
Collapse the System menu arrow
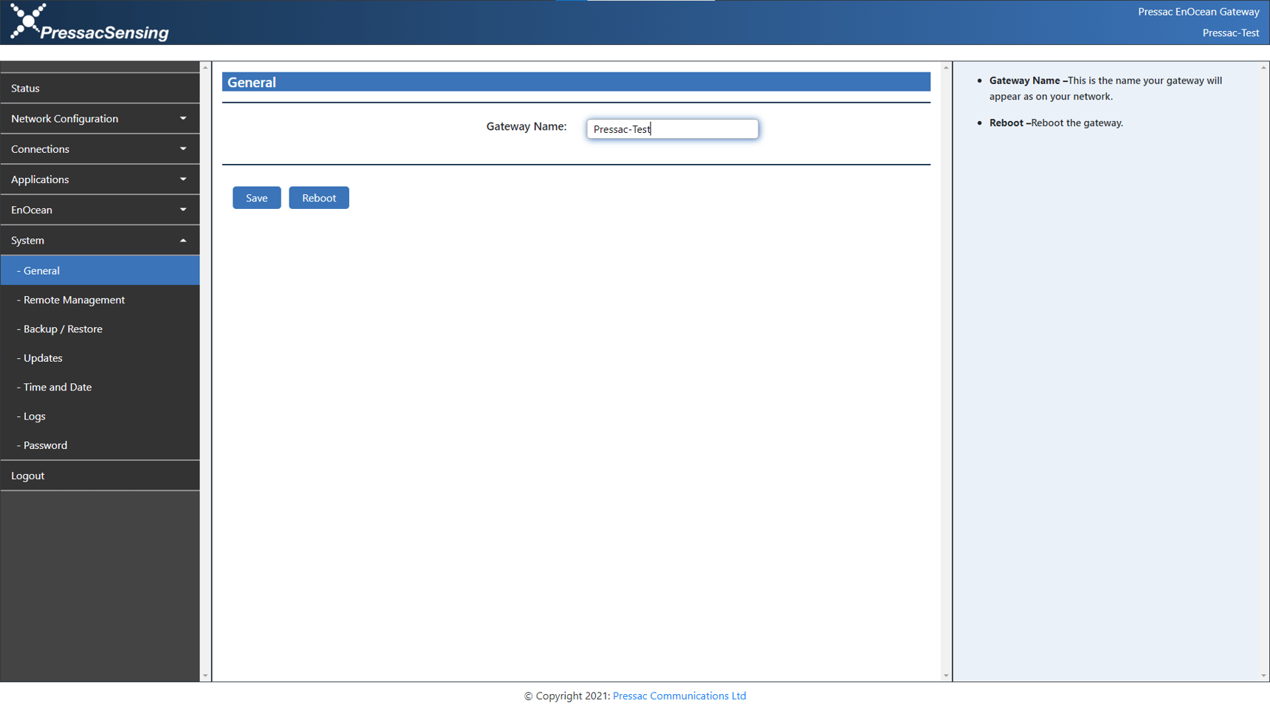pyautogui.click(x=183, y=241)
